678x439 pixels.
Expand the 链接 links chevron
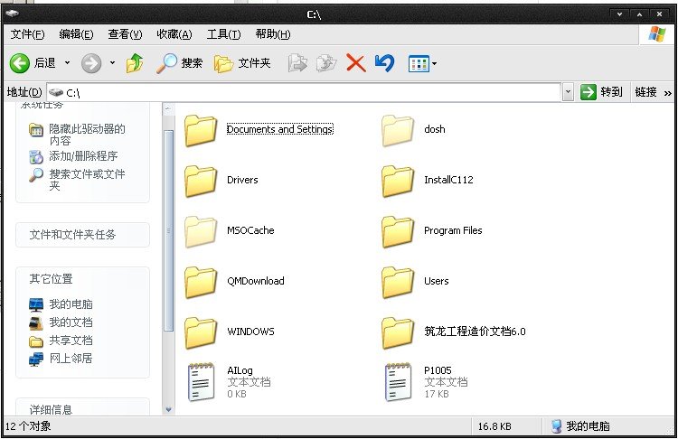[668, 93]
